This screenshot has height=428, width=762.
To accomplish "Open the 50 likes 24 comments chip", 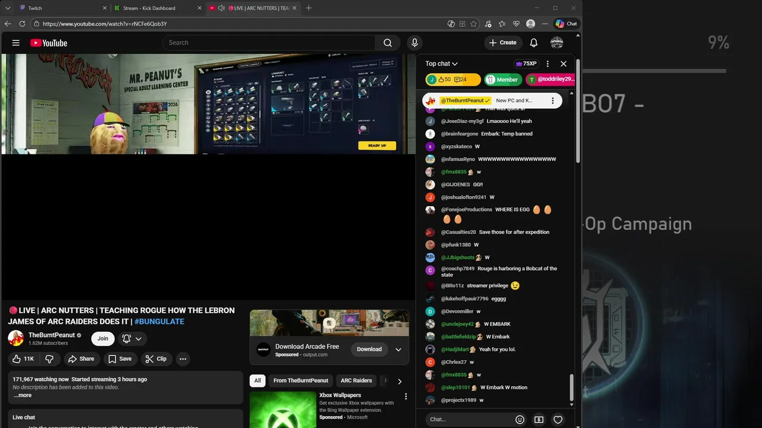I will (453, 80).
